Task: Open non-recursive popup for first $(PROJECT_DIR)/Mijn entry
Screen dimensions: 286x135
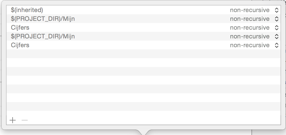Action: [x=250, y=19]
